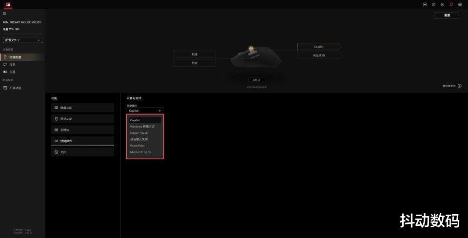Expand the 快捷操作 Copilot combo box

click(x=145, y=111)
